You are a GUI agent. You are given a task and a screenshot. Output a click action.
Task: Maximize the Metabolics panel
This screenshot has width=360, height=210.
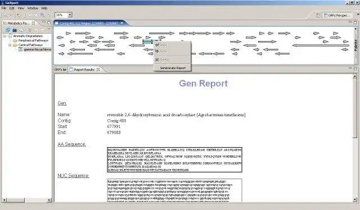pos(49,22)
